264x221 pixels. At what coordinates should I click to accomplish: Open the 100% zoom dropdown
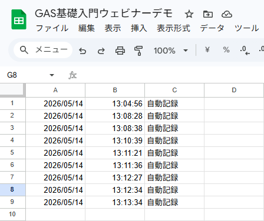point(171,51)
